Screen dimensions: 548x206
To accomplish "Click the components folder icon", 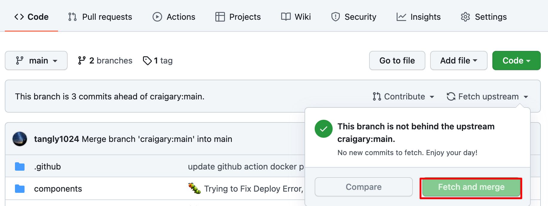I will tap(20, 189).
